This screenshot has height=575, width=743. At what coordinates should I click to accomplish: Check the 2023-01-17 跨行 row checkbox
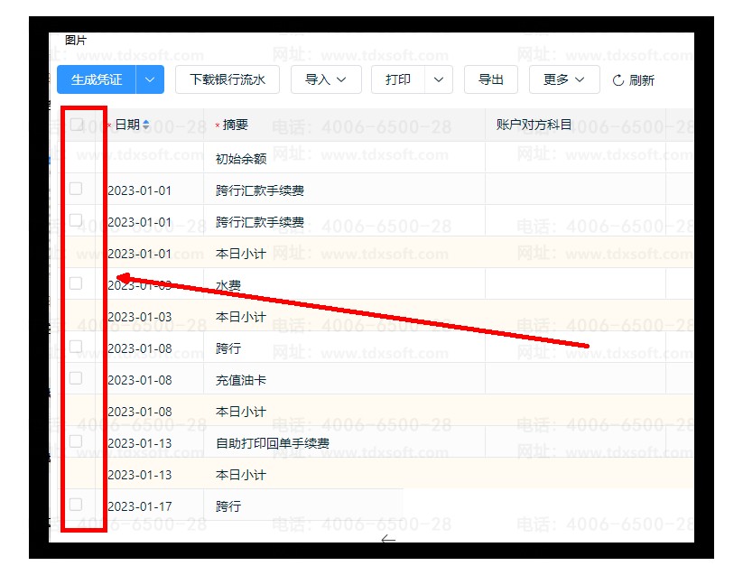76,505
